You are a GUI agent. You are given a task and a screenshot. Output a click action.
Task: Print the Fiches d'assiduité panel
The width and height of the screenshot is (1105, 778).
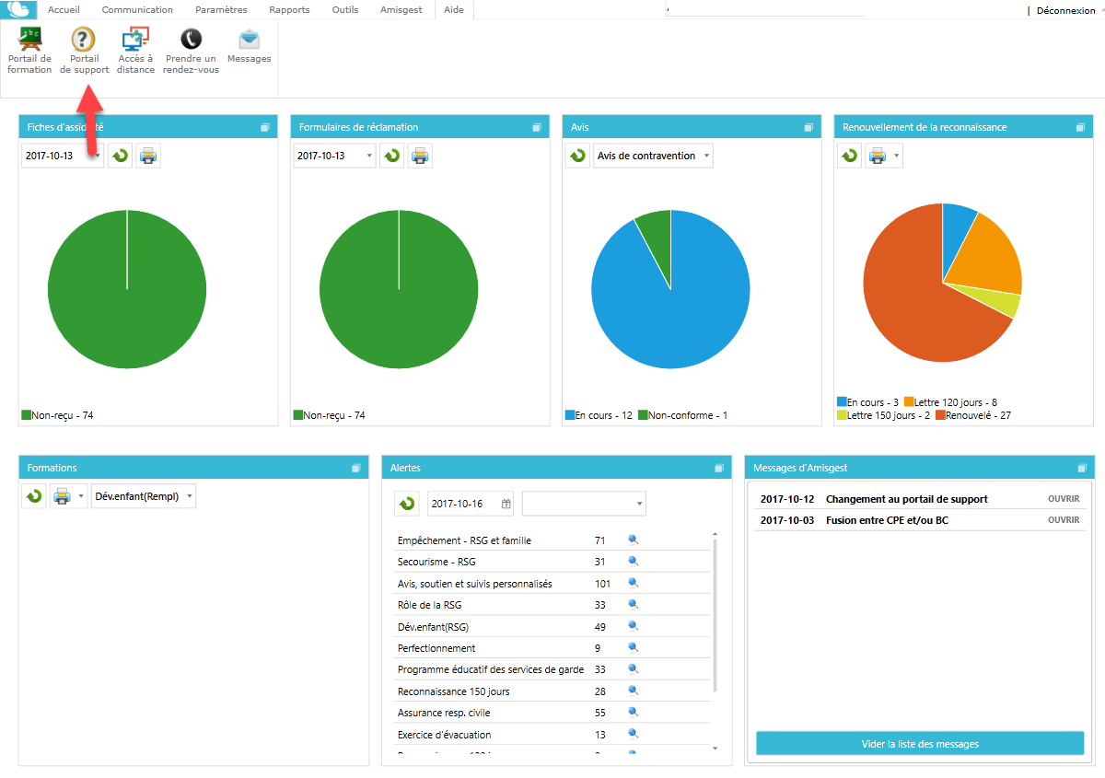[148, 156]
